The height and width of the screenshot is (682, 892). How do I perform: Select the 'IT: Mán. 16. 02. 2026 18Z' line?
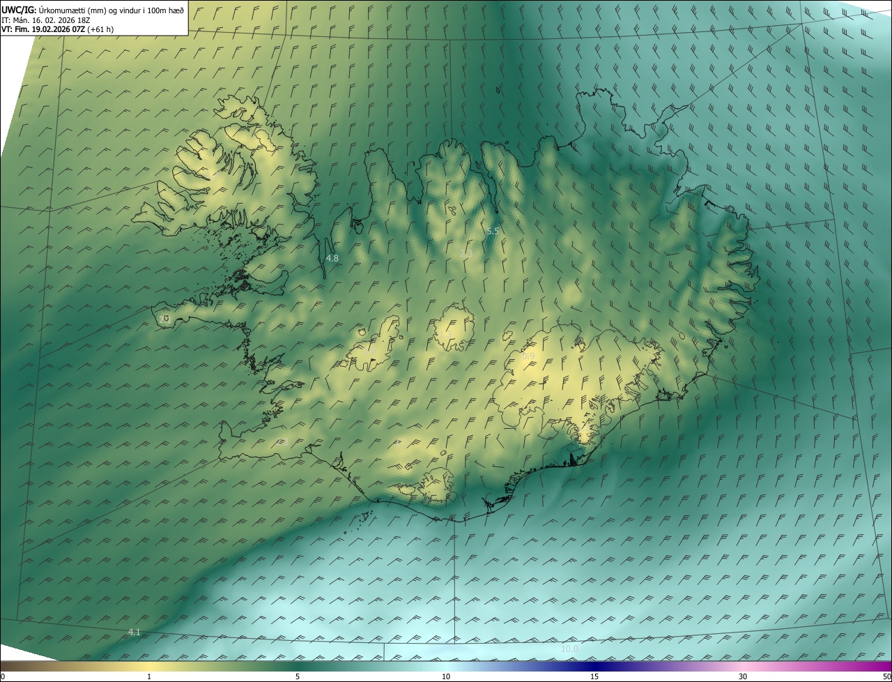[47, 20]
